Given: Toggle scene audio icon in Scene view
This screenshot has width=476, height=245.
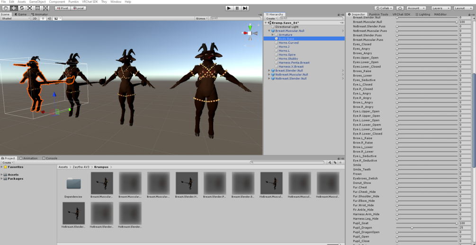Looking at the screenshot, I should pos(49,18).
